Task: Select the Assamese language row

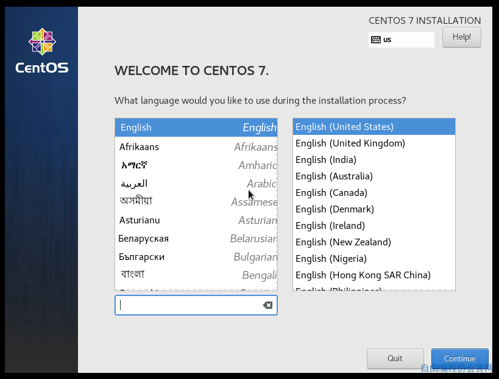Action: 196,202
